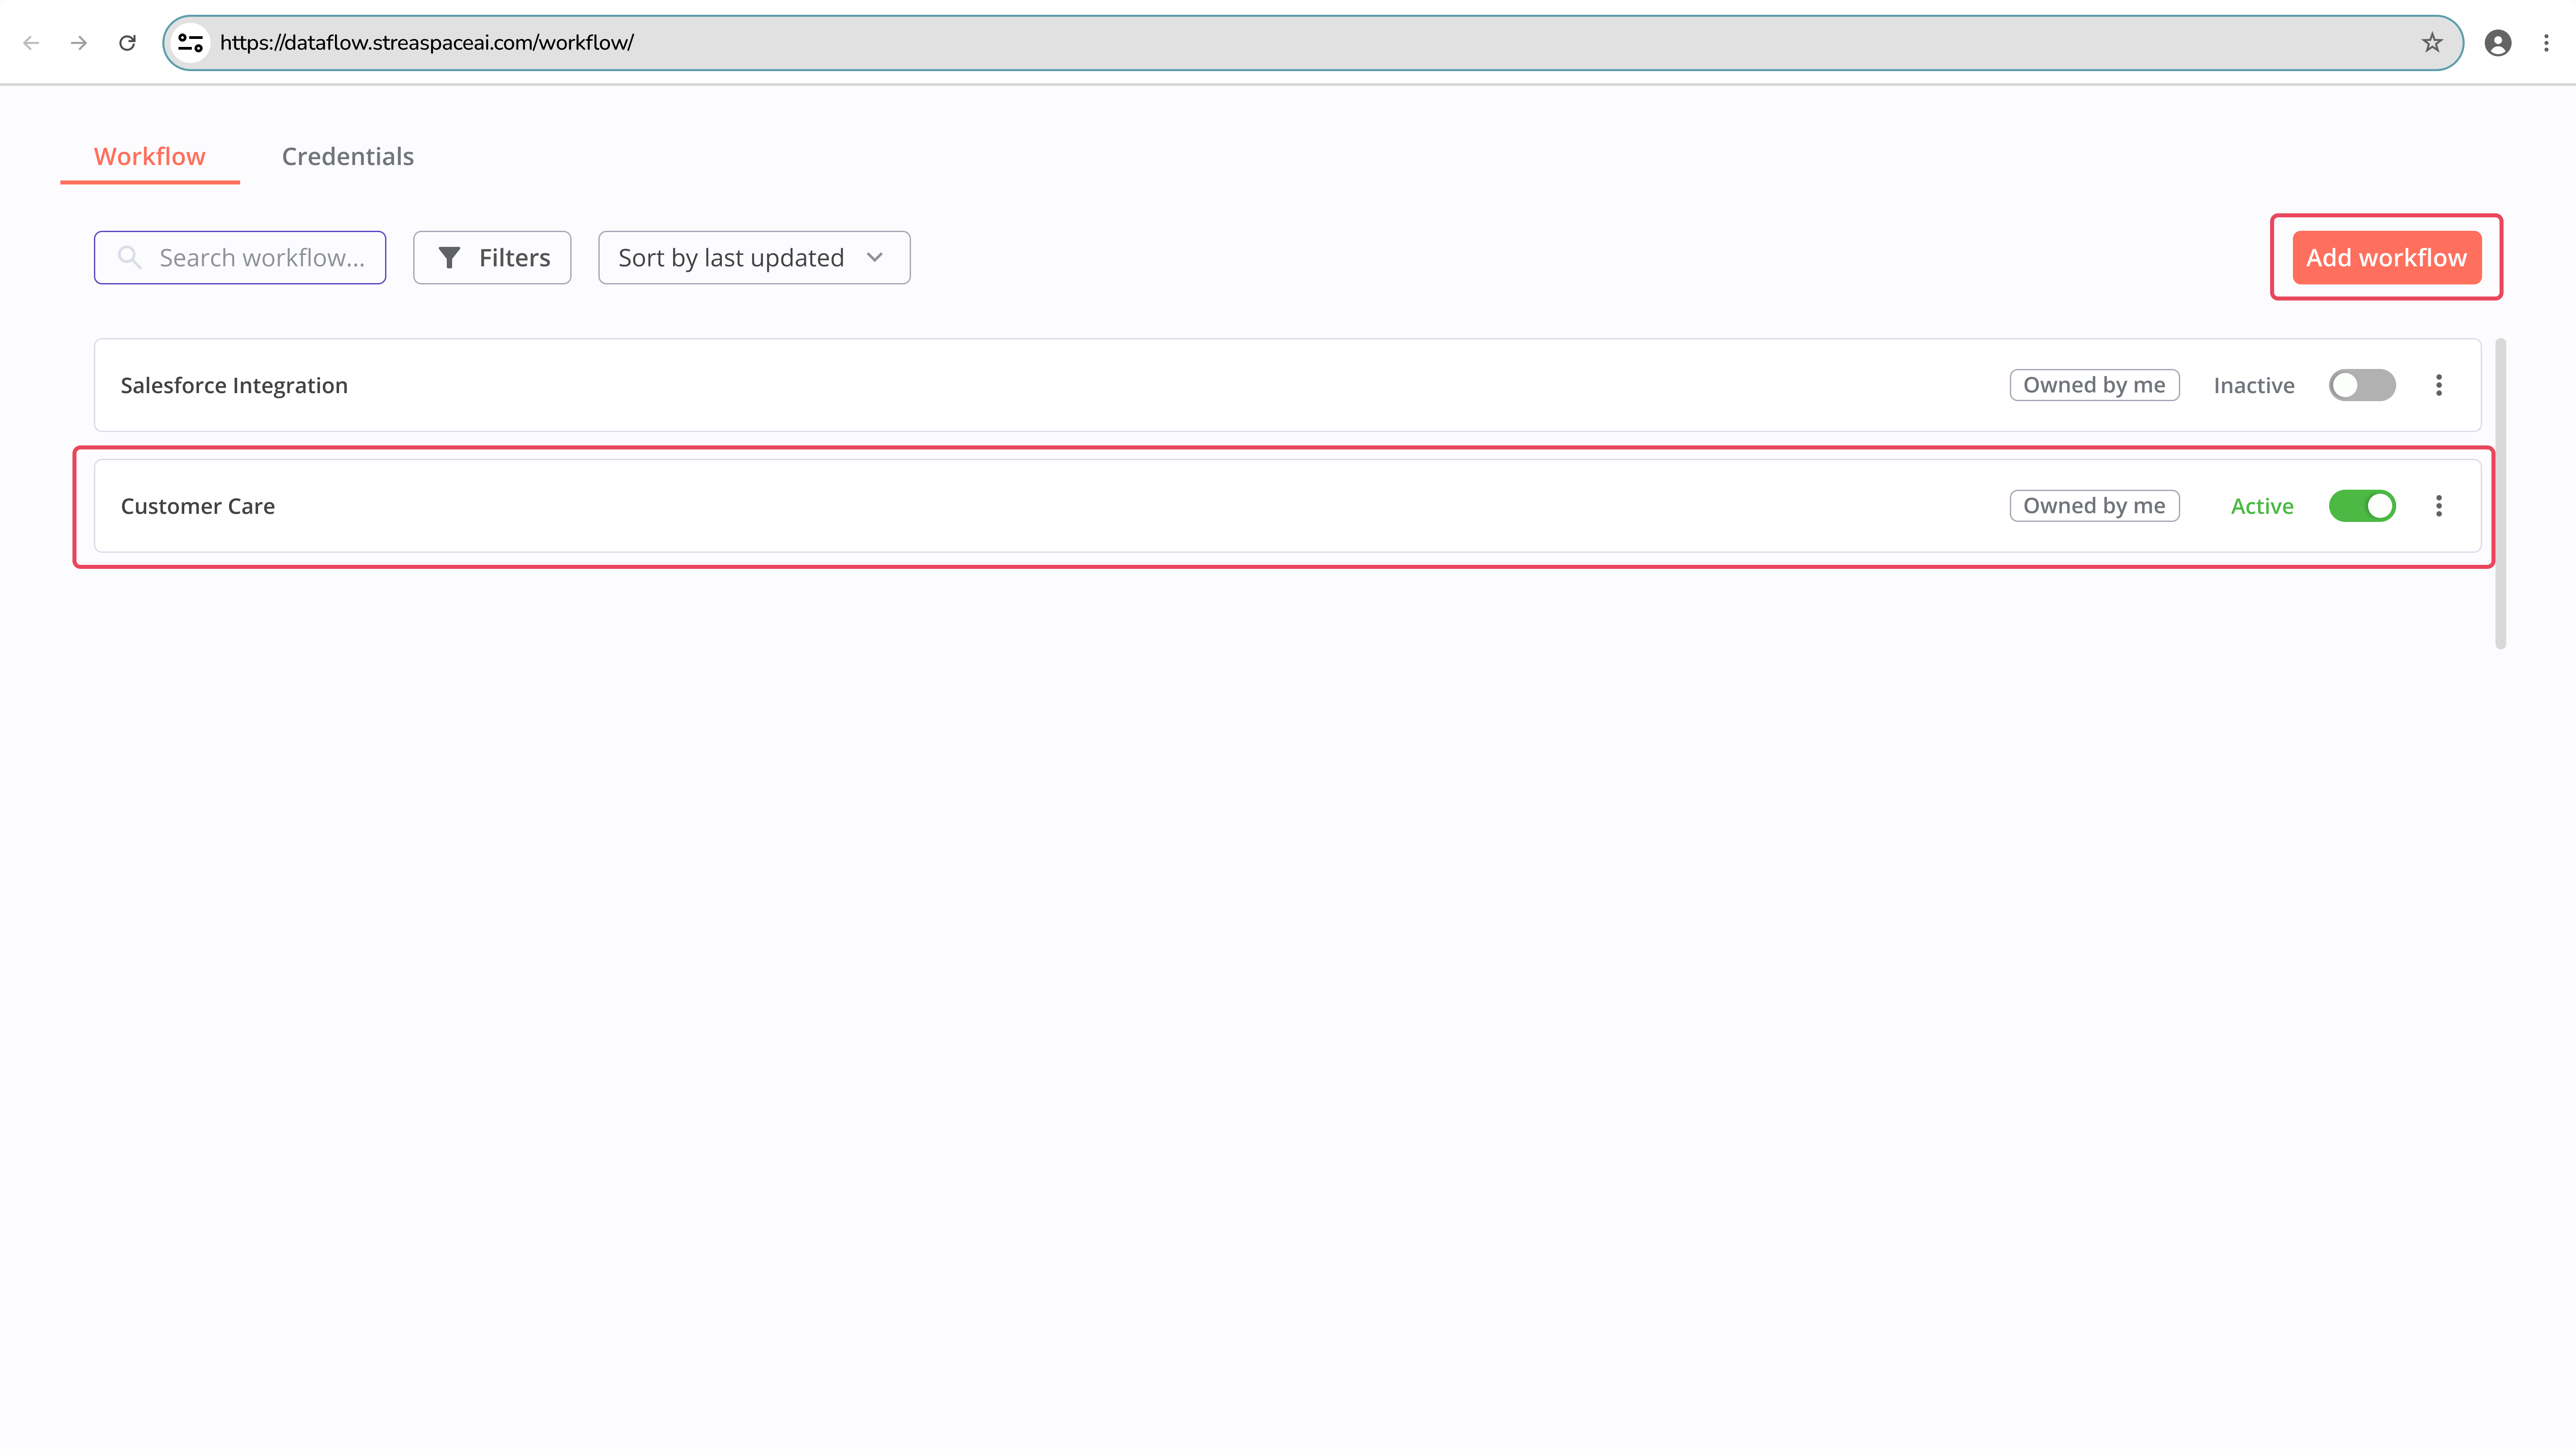Image resolution: width=2576 pixels, height=1449 pixels.
Task: Open site information icon in address bar
Action: [190, 43]
